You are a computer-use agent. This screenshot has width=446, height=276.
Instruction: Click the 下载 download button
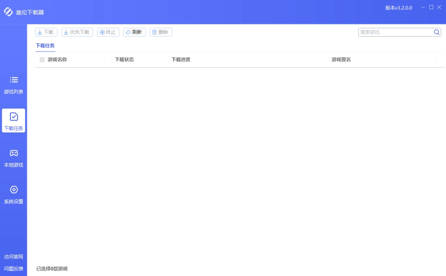coord(47,32)
